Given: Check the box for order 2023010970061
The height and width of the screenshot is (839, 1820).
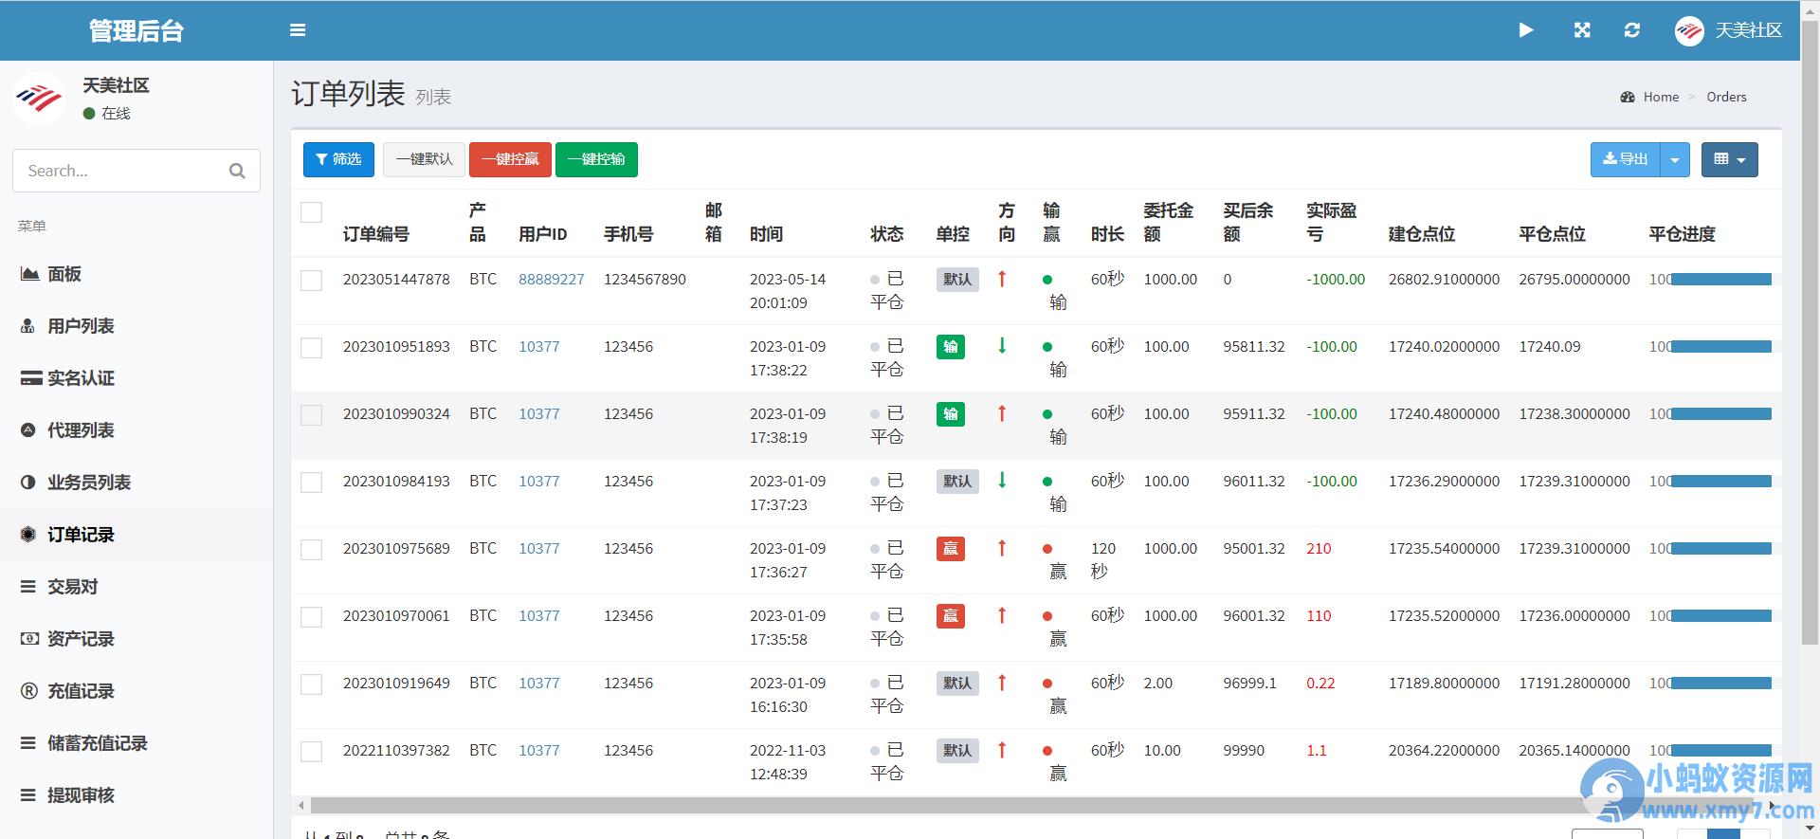Looking at the screenshot, I should (x=311, y=617).
